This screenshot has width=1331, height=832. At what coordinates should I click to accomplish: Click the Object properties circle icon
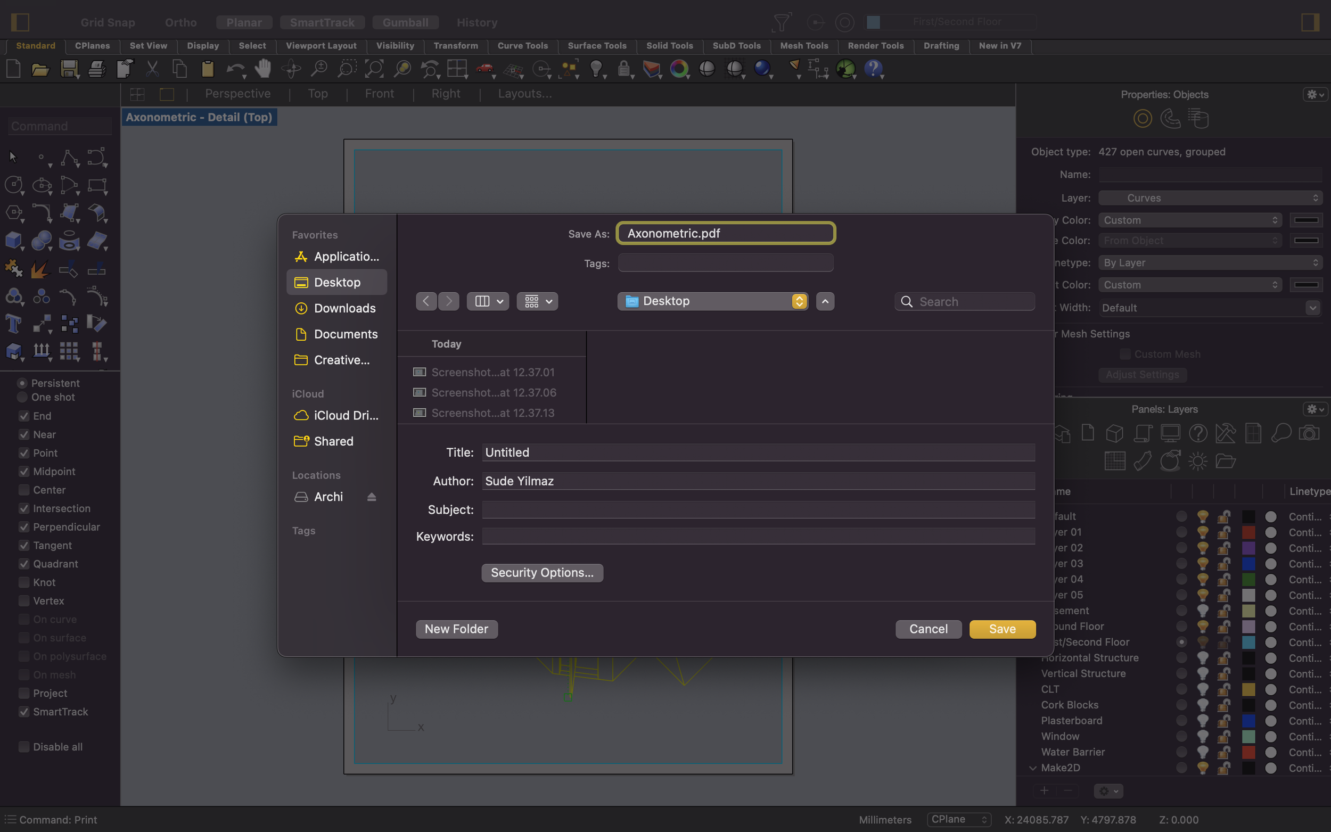point(1143,118)
